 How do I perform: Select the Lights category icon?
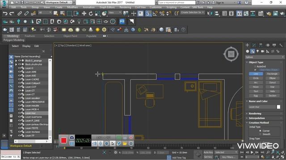click(257, 52)
